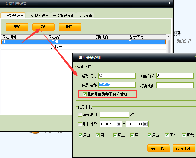Image resolution: width=196 pixels, height=158 pixels.
Task: Click the start time spinner arrows
Action: [x=120, y=124]
